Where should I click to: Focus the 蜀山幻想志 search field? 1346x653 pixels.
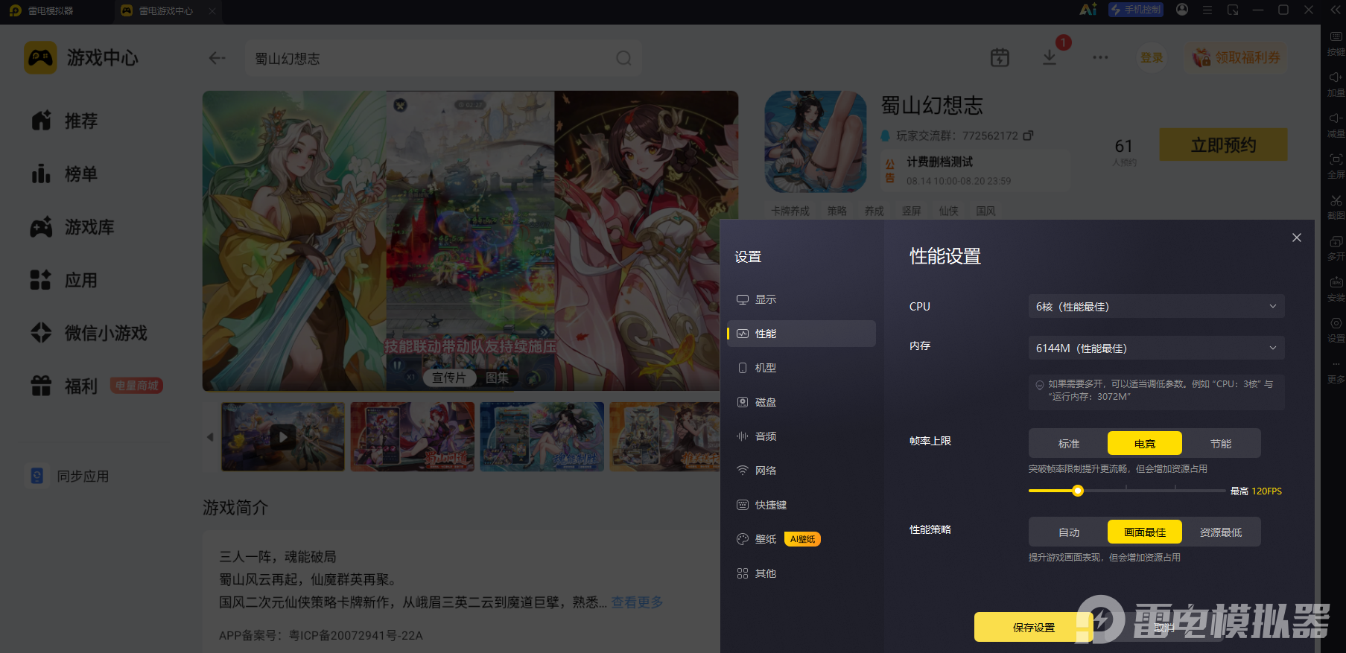[444, 58]
